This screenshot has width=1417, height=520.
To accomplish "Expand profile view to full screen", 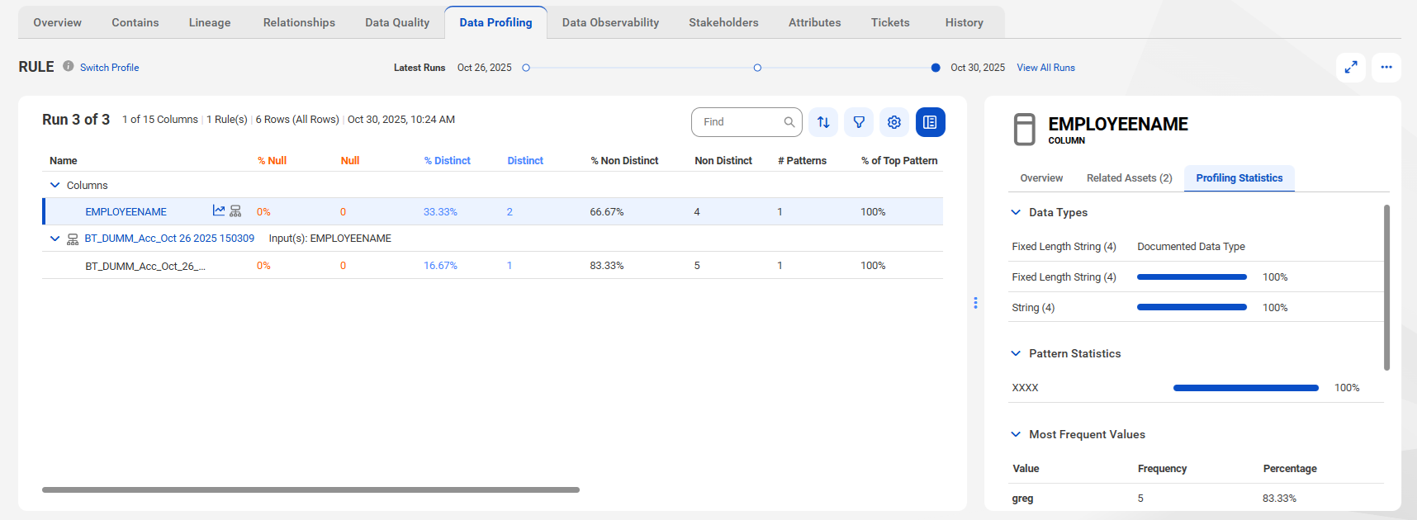I will (1351, 68).
